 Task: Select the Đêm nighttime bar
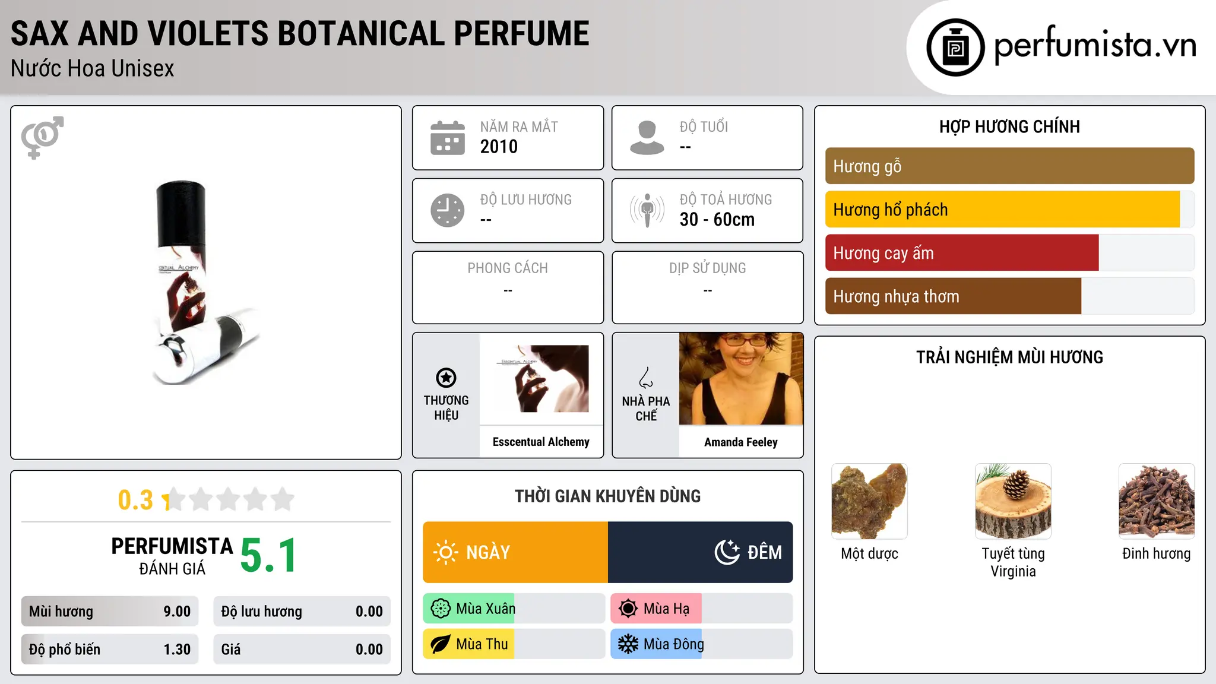701,552
